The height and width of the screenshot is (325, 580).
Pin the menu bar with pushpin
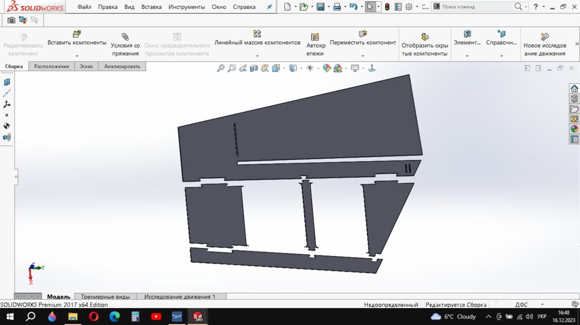click(x=269, y=7)
